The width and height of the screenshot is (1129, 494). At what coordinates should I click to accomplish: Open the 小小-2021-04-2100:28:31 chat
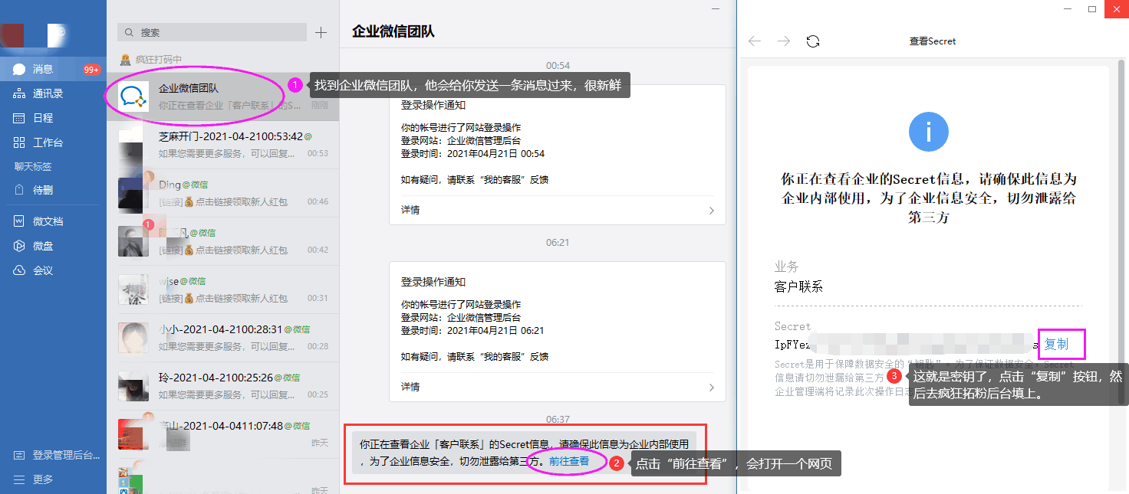click(x=222, y=338)
